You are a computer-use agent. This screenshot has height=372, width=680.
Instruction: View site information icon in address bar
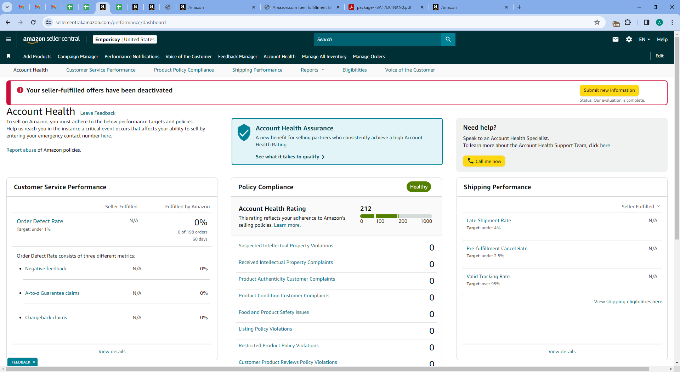pyautogui.click(x=49, y=22)
